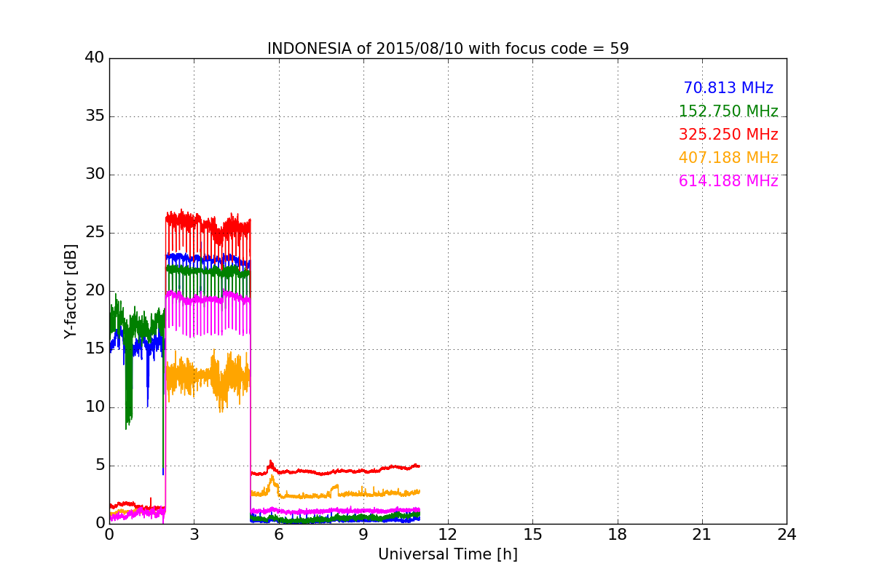Click the y-axis tick value 5
The width and height of the screenshot is (874, 582).
[100, 466]
